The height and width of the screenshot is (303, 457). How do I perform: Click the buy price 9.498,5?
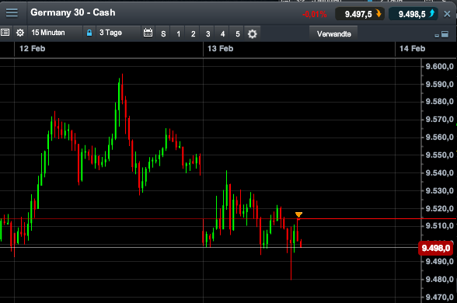tap(413, 14)
